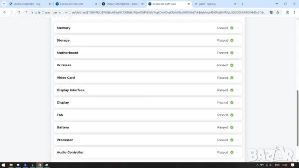Open a new browser tab
This screenshot has height=168, width=299.
click(x=242, y=4)
